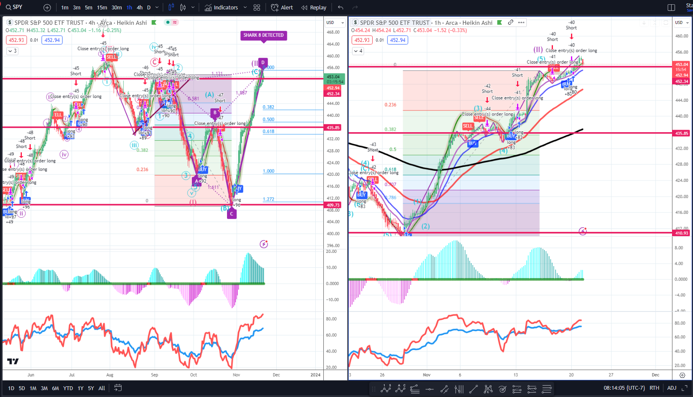This screenshot has width=693, height=397.
Task: Start bar Replay mode
Action: click(x=314, y=8)
